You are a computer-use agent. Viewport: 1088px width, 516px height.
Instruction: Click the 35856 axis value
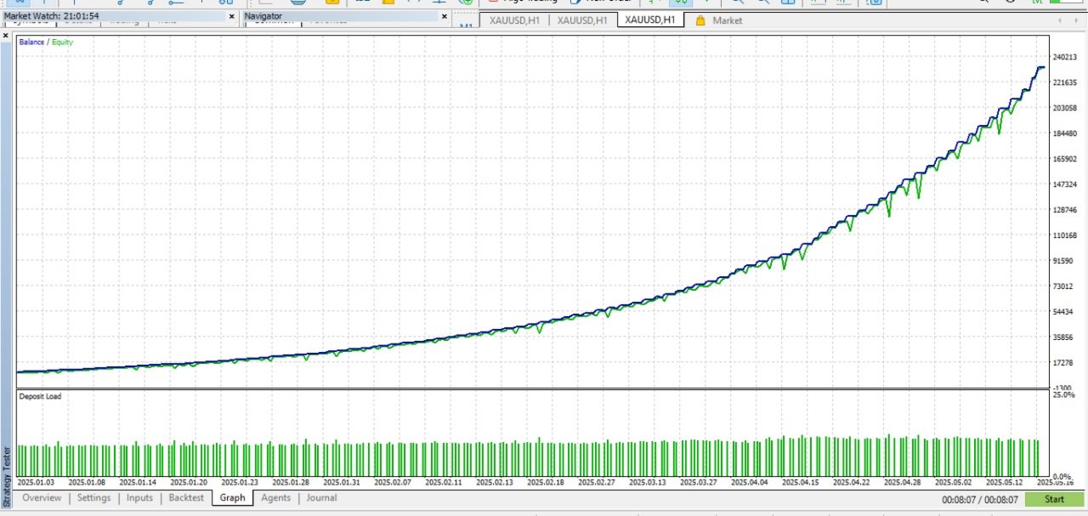(1064, 337)
